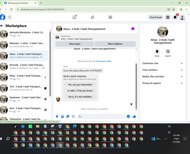Image resolution: width=190 pixels, height=154 pixels.
Task: Click the More Options button
Action: coord(115,44)
